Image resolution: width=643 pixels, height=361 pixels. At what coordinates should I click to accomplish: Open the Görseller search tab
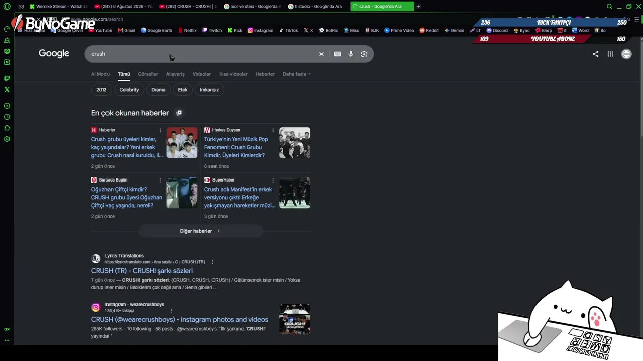pos(148,74)
